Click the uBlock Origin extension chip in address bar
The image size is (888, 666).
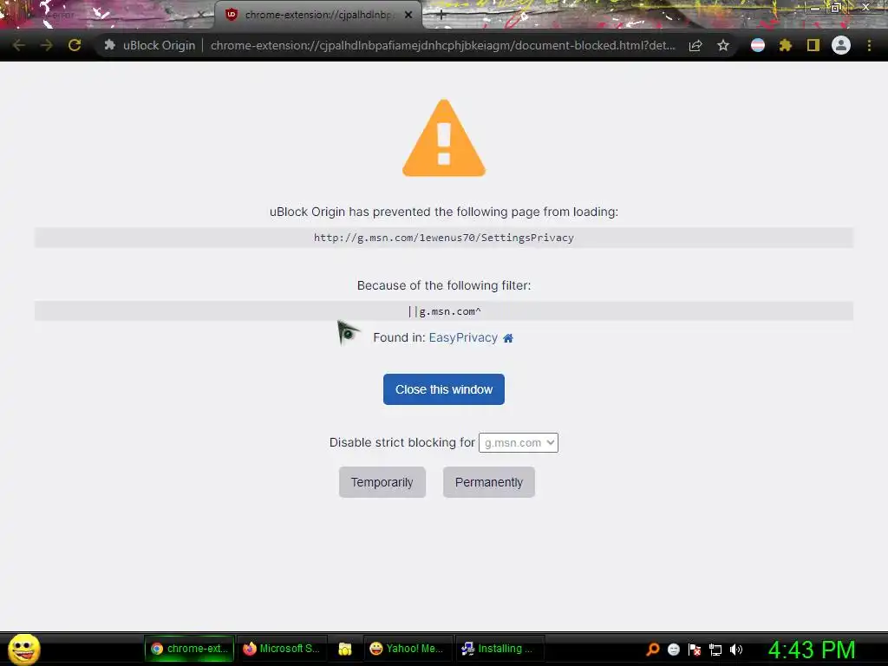coord(149,45)
